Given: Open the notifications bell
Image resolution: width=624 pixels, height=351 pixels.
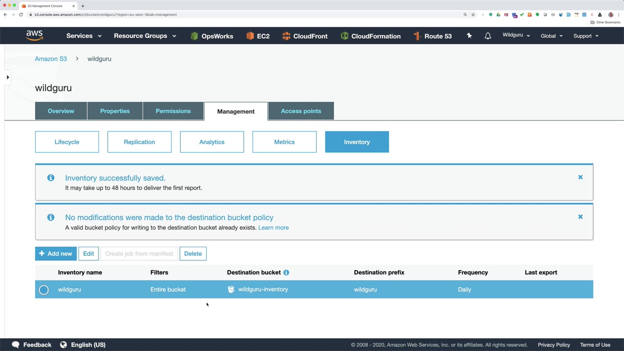Looking at the screenshot, I should click(487, 36).
